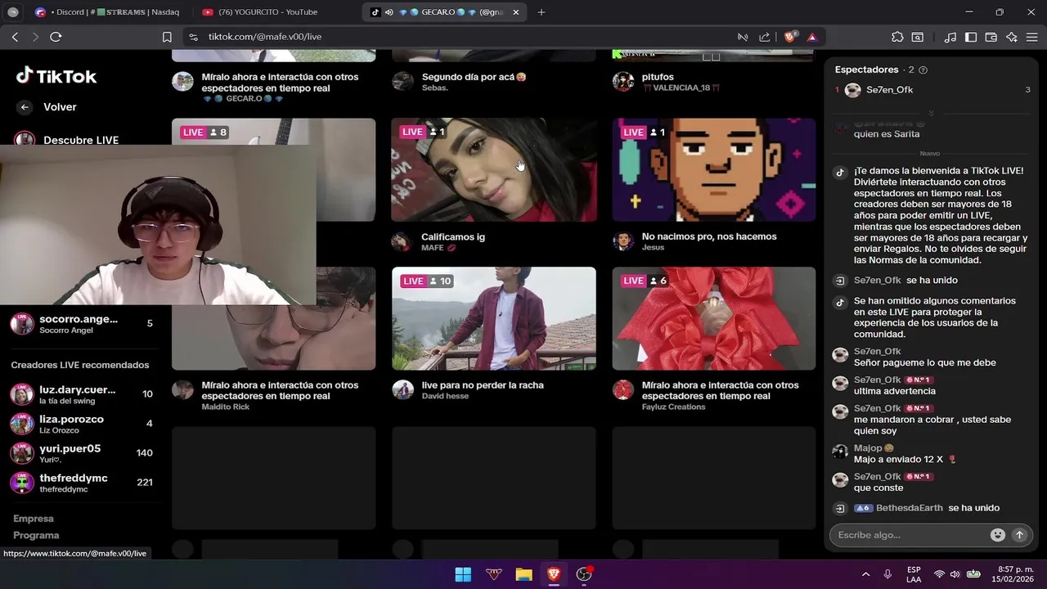1047x589 pixels.
Task: Bookmark this page
Action: [167, 37]
